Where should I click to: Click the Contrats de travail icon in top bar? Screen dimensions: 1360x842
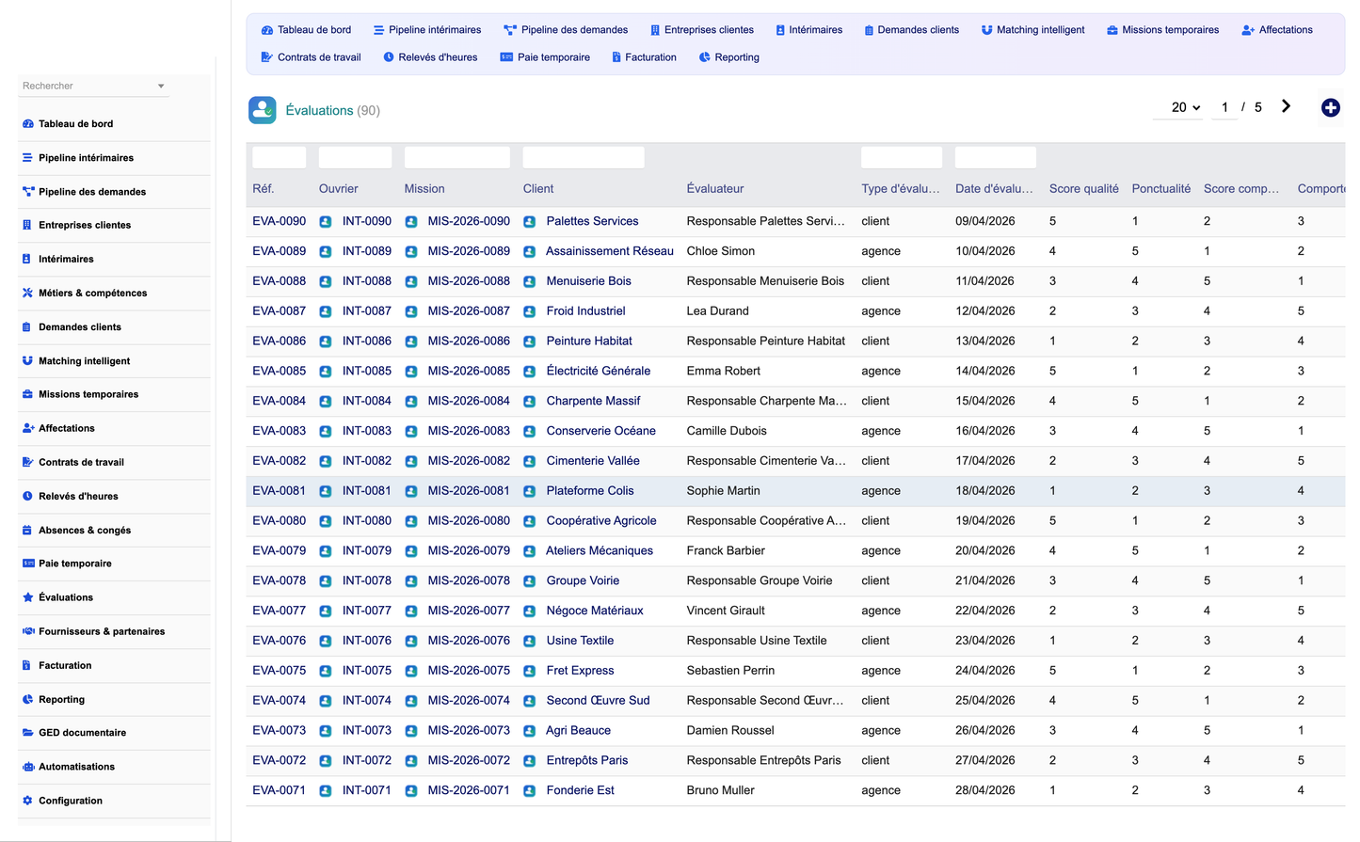tap(266, 57)
